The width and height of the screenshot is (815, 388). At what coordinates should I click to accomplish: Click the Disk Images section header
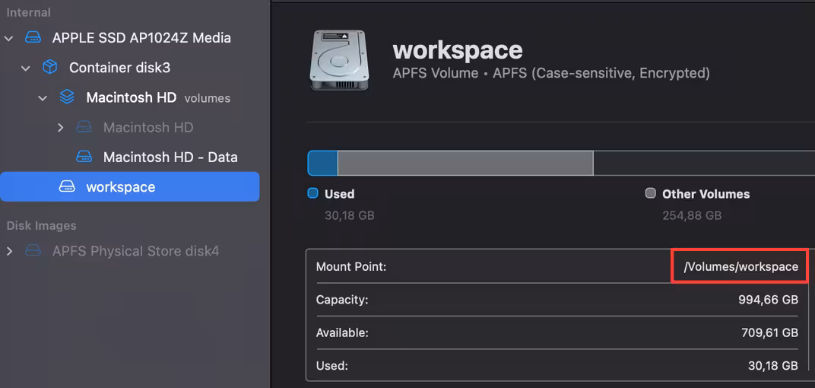coord(42,226)
